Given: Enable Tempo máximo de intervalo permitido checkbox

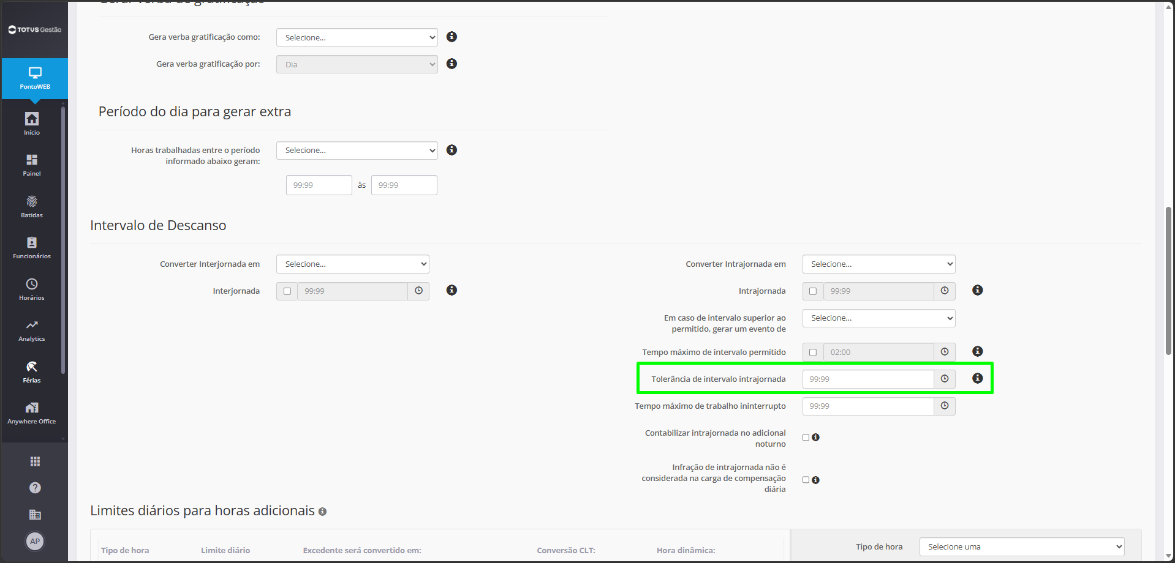Looking at the screenshot, I should (x=813, y=352).
